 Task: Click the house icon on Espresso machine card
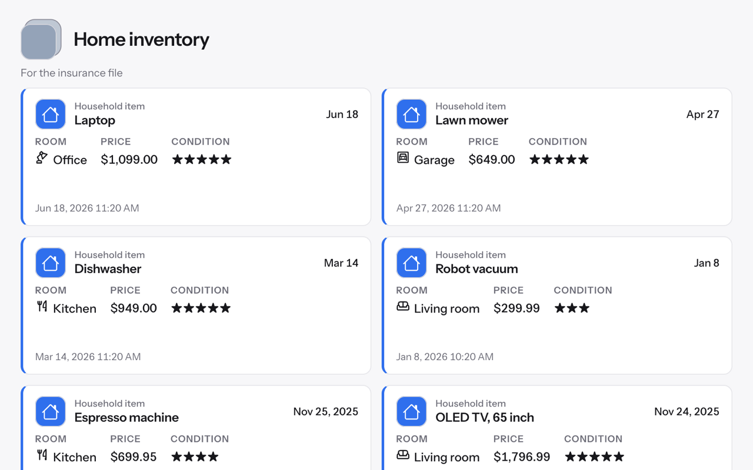(x=51, y=411)
